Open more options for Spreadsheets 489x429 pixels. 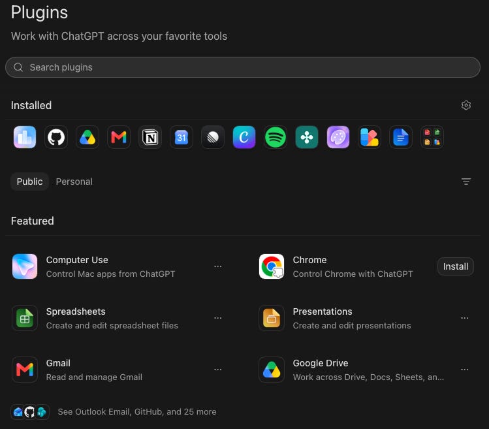pos(217,318)
